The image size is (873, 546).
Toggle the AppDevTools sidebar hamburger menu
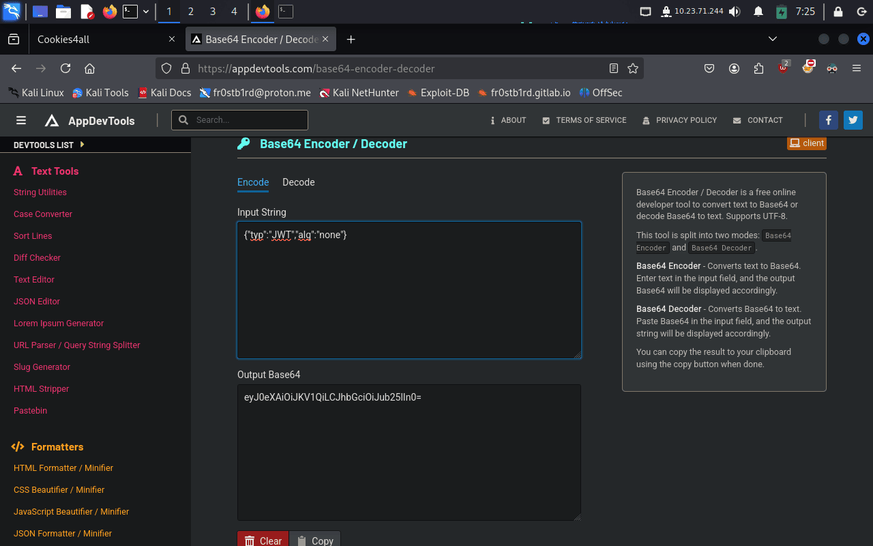click(21, 120)
